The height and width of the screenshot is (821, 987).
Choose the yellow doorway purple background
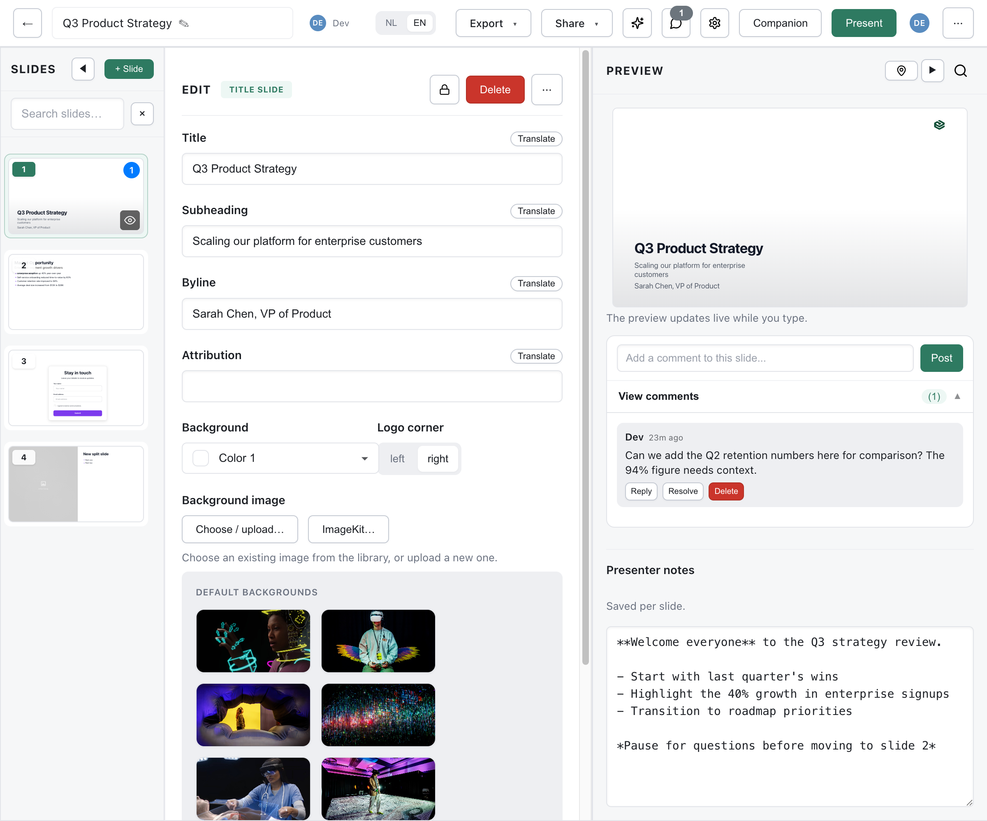click(253, 715)
